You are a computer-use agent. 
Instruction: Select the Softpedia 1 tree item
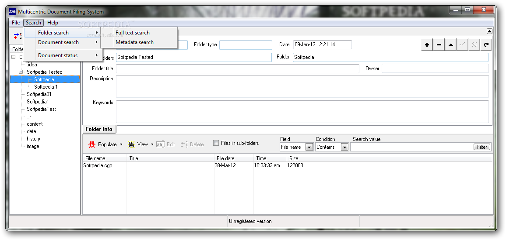(x=46, y=87)
